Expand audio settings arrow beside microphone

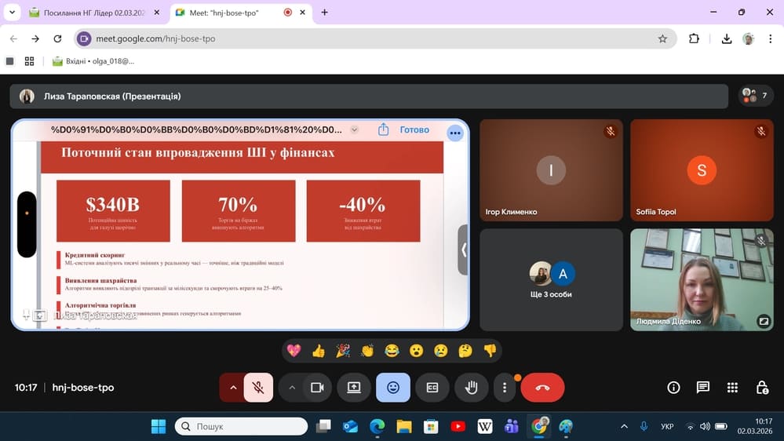(x=232, y=388)
